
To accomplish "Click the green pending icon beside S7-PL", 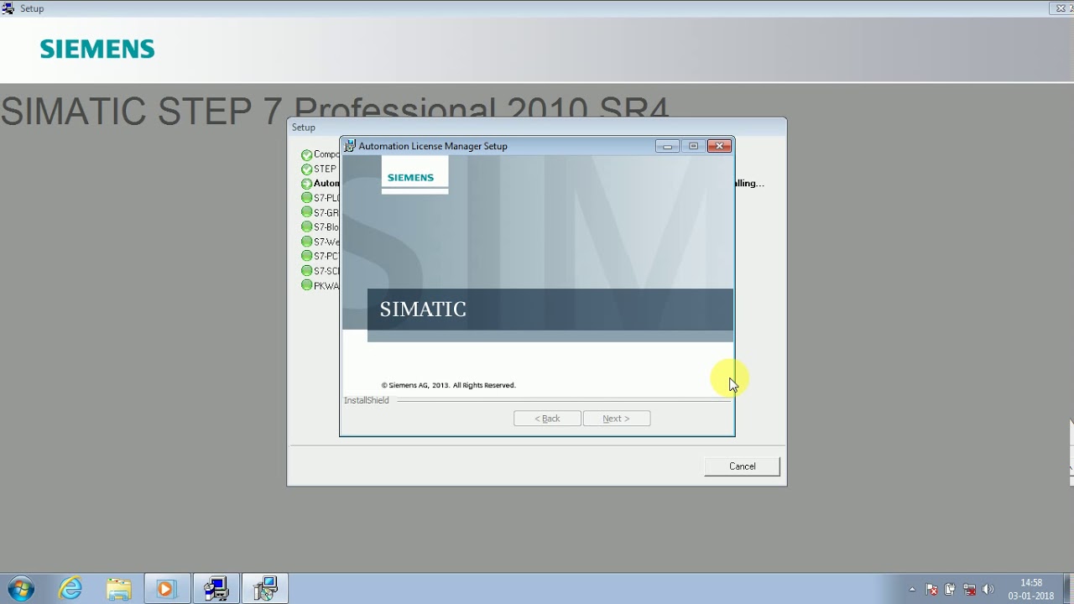I will pyautogui.click(x=307, y=198).
